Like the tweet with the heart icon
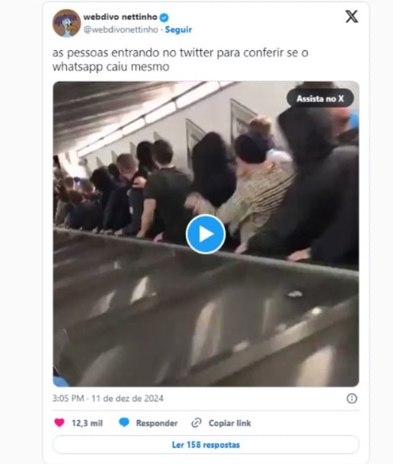The width and height of the screenshot is (393, 464). [59, 422]
